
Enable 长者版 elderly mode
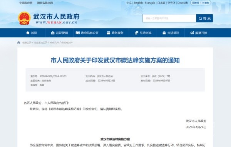tap(206, 3)
